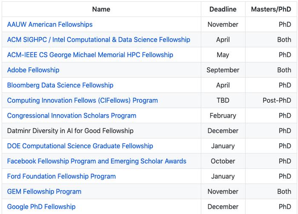Visit Congressional Innovation Scholars Program link
Image resolution: width=298 pixels, height=214 pixels.
point(72,116)
